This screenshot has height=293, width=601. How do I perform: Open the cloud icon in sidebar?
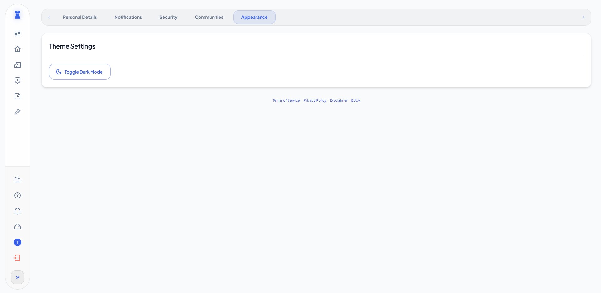click(18, 227)
